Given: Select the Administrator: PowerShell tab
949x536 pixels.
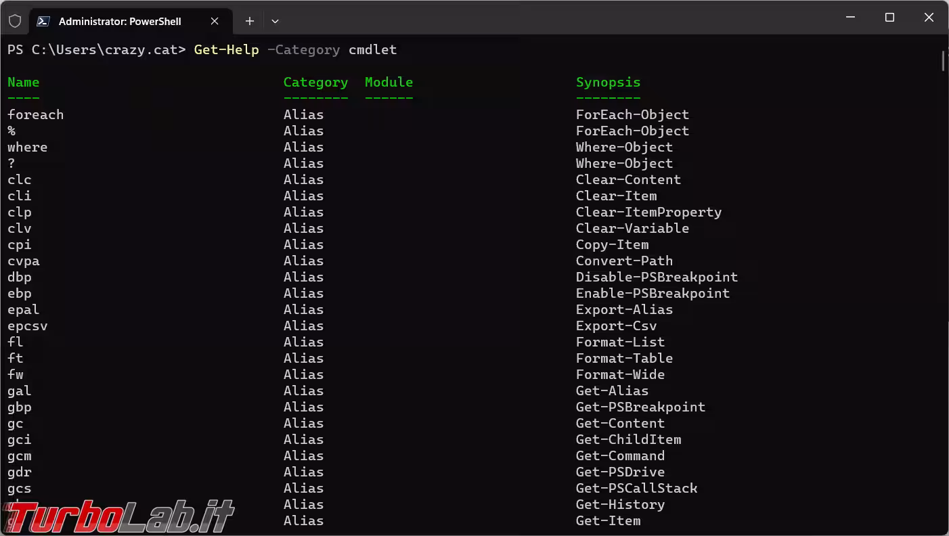Looking at the screenshot, I should click(120, 21).
